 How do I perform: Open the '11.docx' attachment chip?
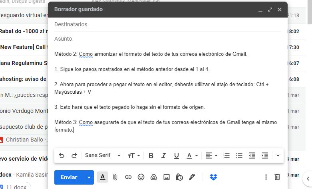16,187
